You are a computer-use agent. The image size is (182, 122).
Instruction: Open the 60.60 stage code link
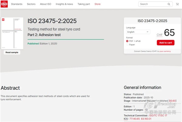tap(172, 101)
